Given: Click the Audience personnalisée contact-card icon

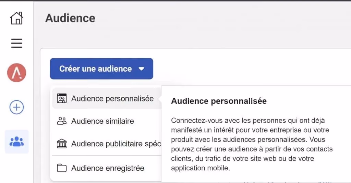Looking at the screenshot, I should (62, 98).
